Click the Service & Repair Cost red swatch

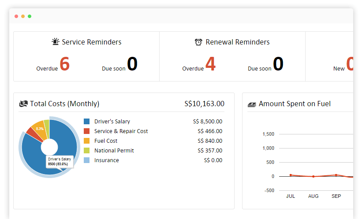[x=86, y=131]
